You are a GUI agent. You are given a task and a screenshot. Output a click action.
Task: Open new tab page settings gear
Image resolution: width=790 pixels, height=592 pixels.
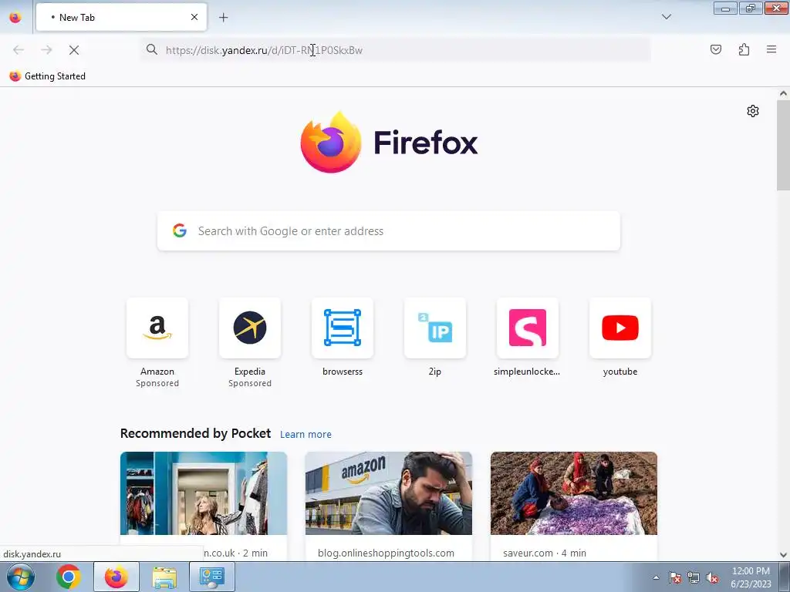click(x=753, y=111)
